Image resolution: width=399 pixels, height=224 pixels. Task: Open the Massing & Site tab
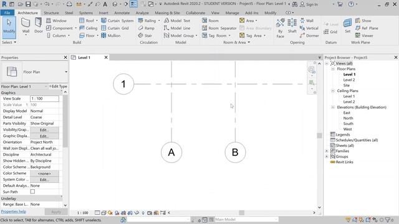167,12
